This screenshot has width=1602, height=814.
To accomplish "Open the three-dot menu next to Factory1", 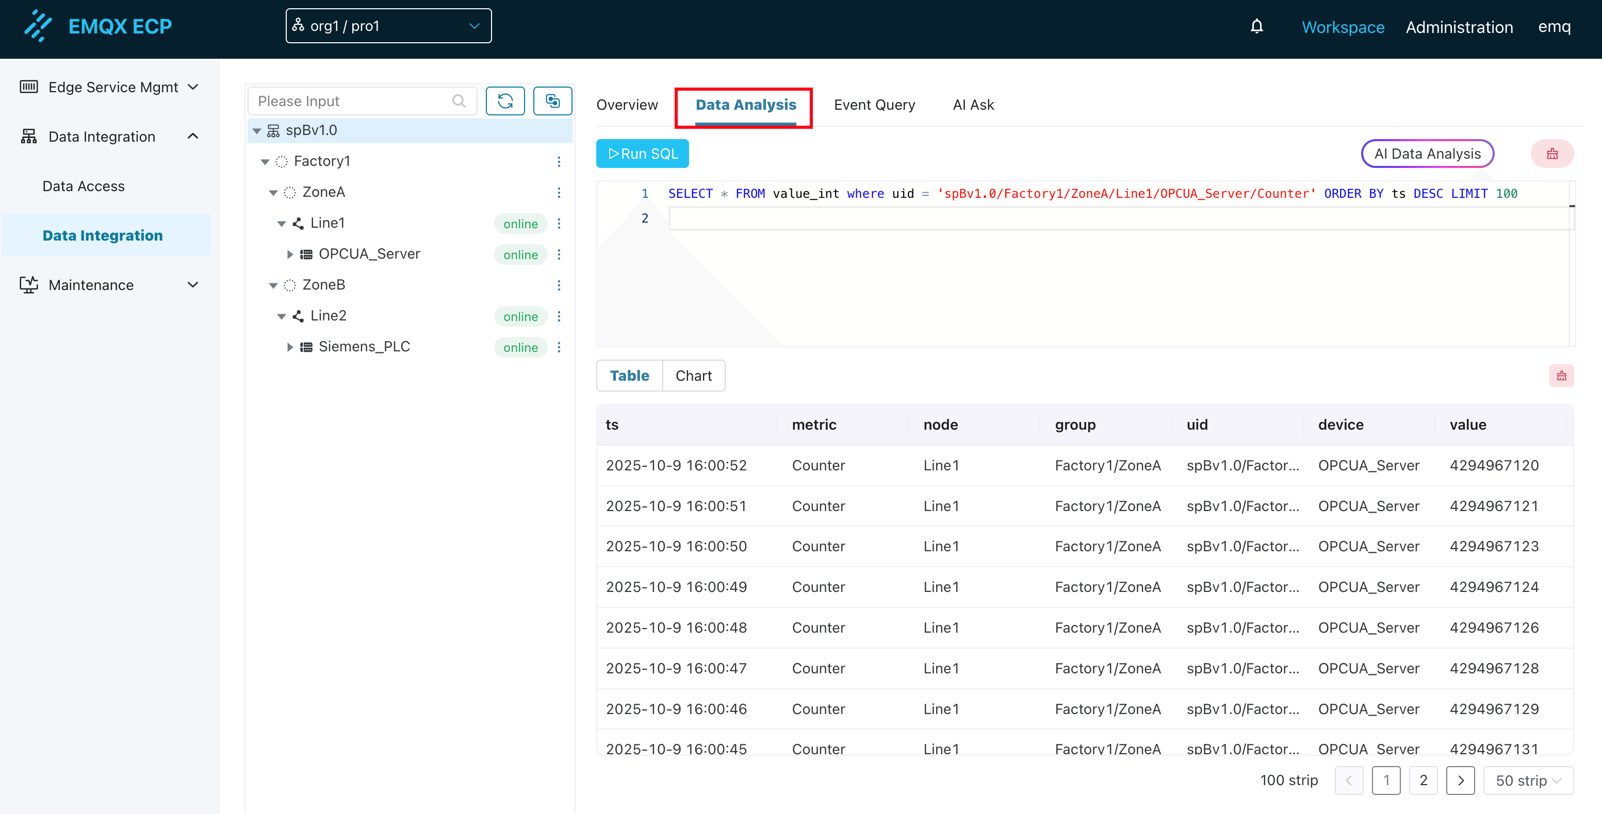I will pos(559,161).
